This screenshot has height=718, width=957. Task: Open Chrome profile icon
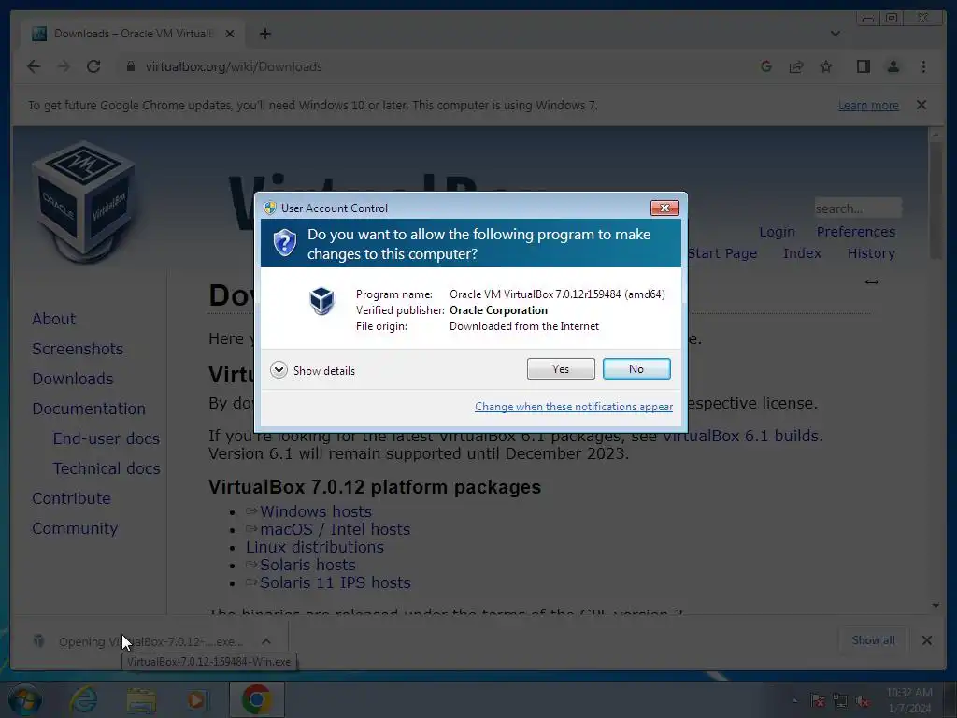tap(893, 66)
